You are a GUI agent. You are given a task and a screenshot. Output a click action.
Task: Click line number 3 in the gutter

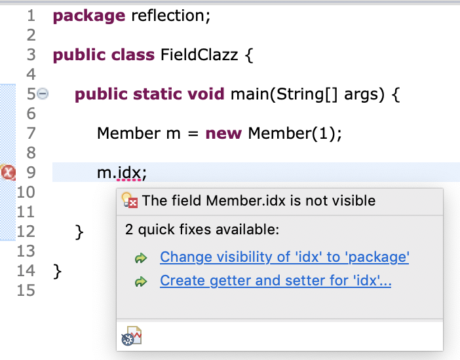(31, 55)
